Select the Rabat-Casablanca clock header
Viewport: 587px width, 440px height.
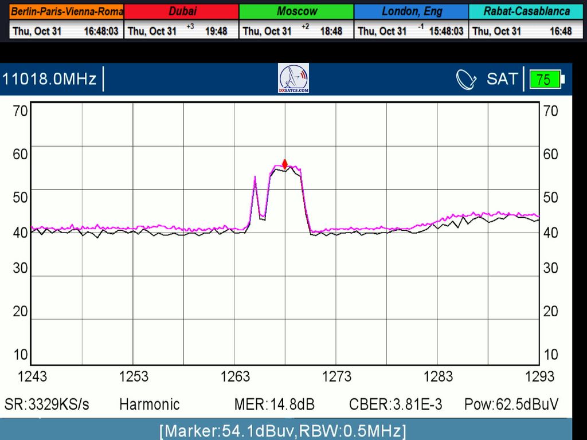point(526,11)
